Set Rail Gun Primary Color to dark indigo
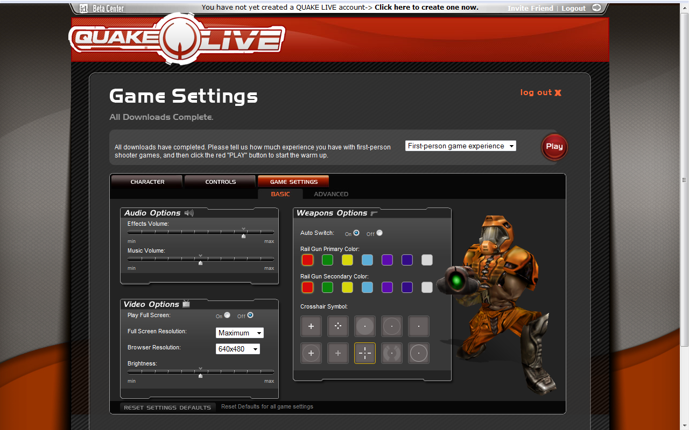This screenshot has width=689, height=430. [x=407, y=260]
